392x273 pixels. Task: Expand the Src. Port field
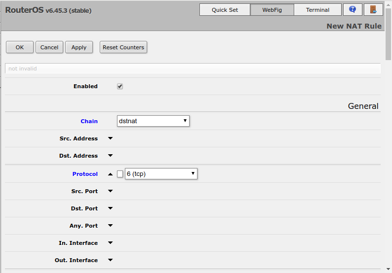click(110, 191)
